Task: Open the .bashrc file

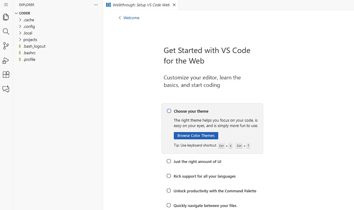Action: coord(29,53)
